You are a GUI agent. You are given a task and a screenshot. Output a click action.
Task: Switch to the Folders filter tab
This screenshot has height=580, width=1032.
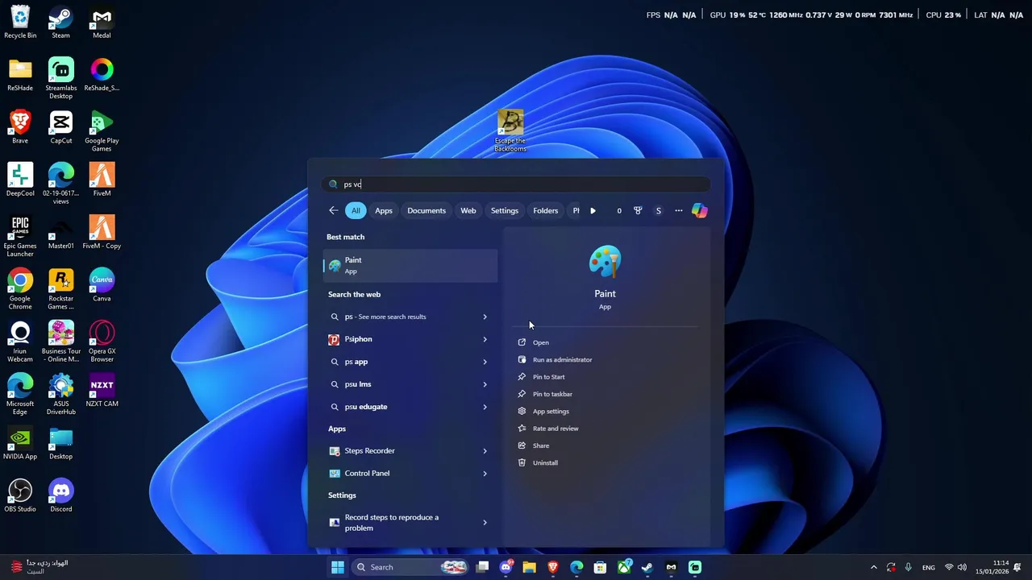coord(546,210)
